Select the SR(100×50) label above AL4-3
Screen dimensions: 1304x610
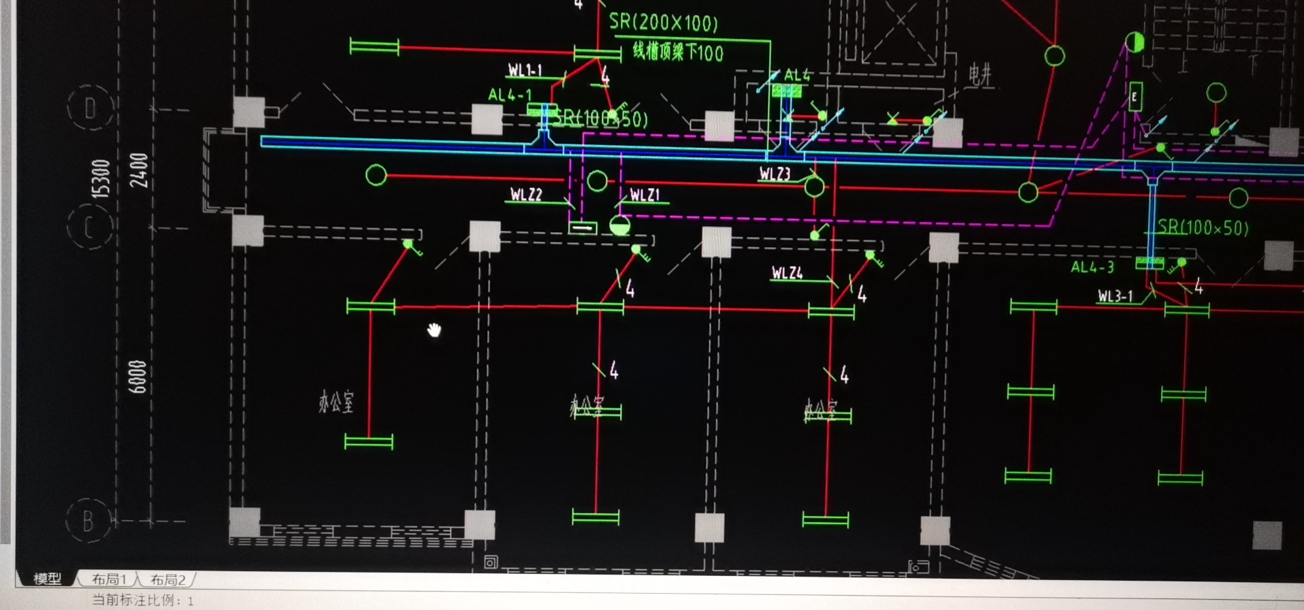(x=1203, y=227)
